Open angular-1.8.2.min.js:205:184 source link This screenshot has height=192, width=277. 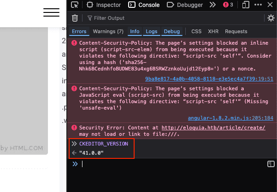230,118
